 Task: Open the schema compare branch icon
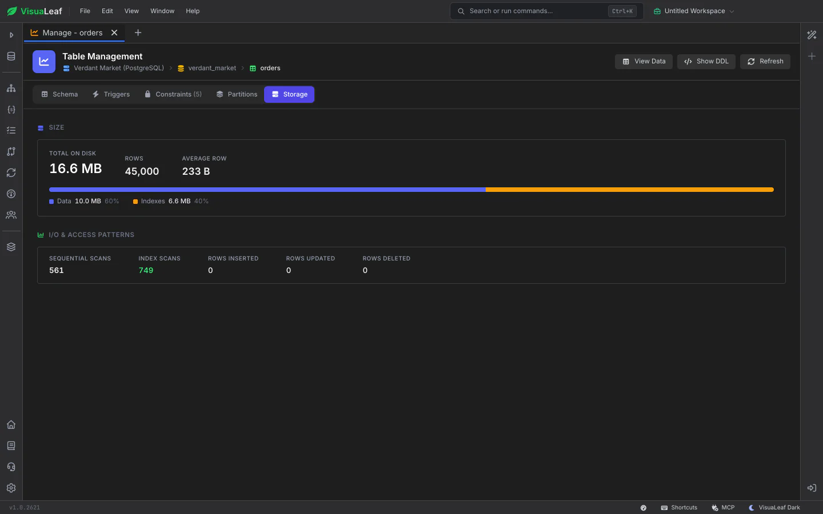pos(11,152)
